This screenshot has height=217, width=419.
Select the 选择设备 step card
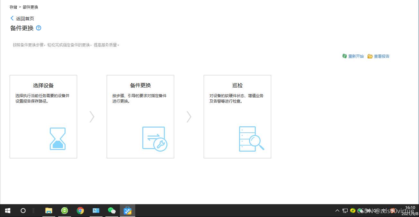point(43,117)
